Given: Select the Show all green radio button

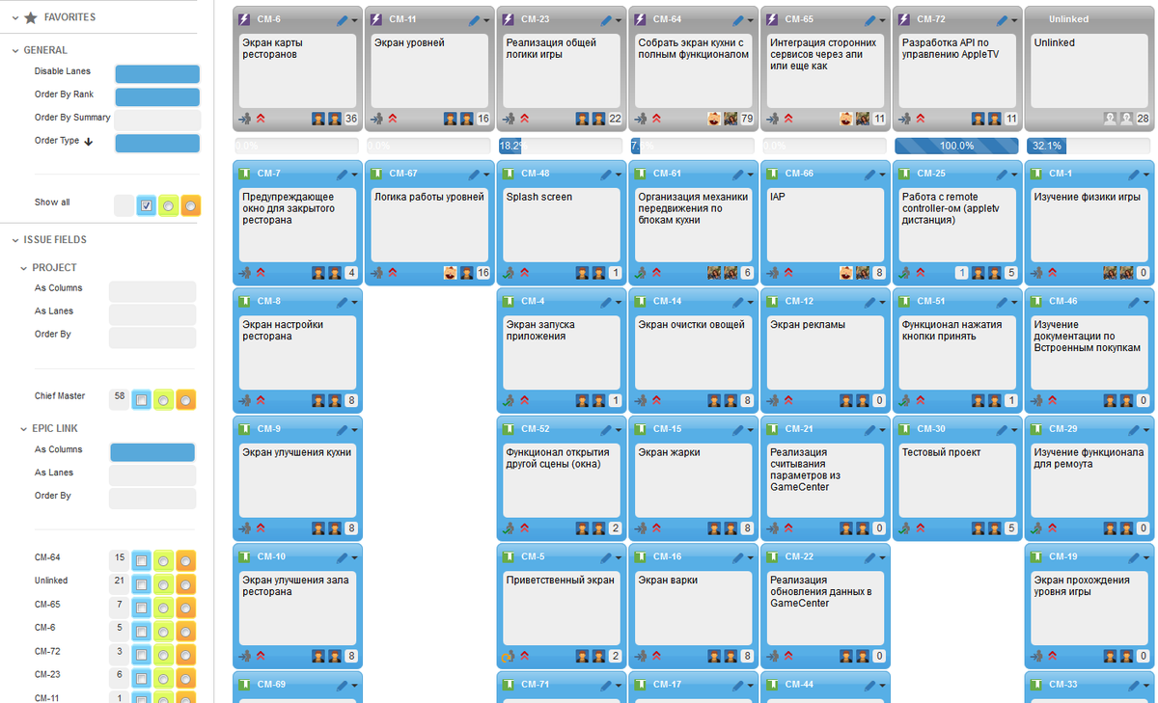Looking at the screenshot, I should coord(168,205).
